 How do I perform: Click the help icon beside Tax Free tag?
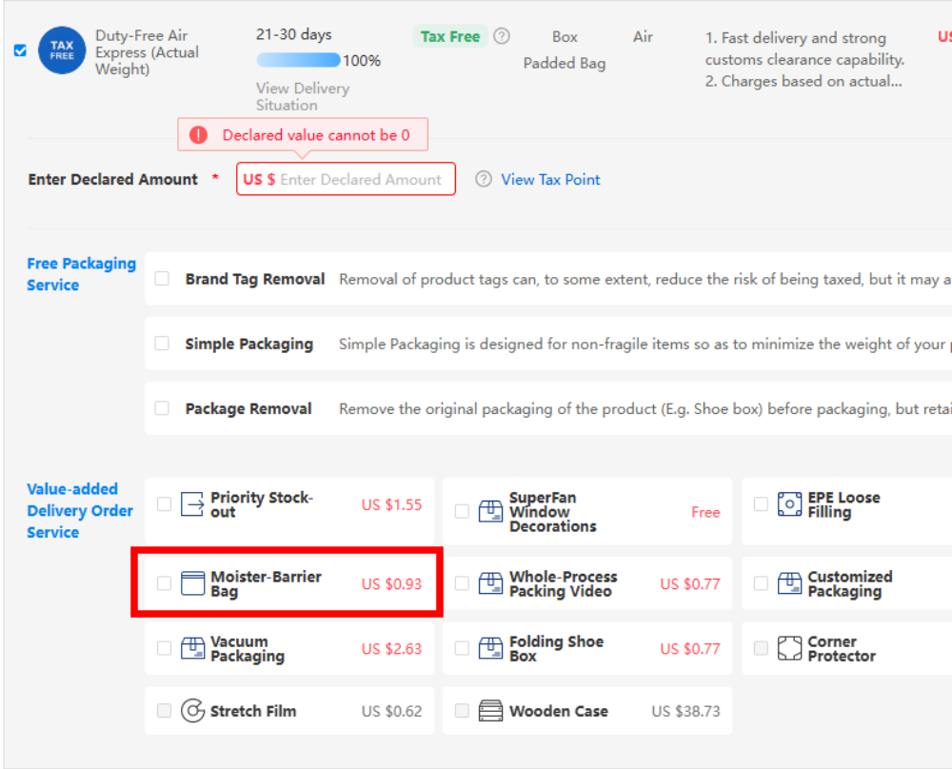502,36
